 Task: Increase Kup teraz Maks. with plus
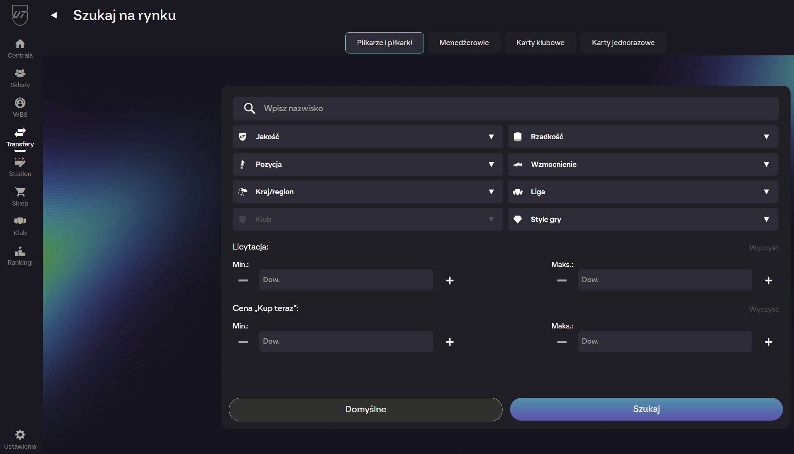(x=769, y=342)
